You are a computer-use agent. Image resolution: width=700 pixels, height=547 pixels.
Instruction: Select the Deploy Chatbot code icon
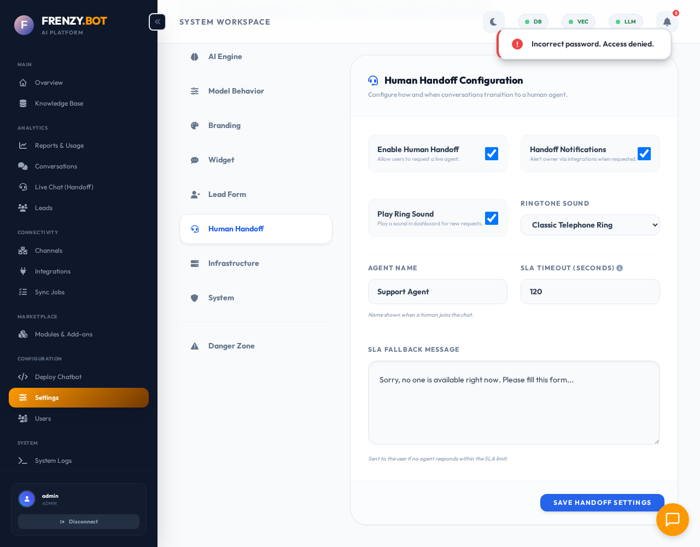pos(22,377)
